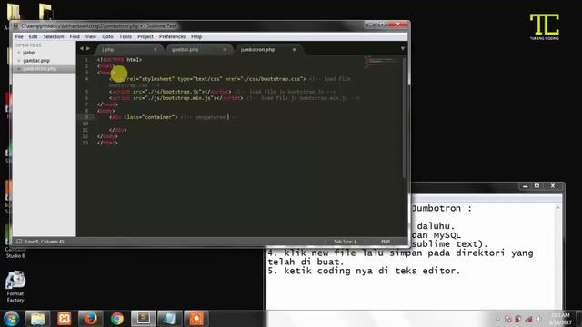Open the Project menu
This screenshot has height=327, width=582.
(145, 36)
